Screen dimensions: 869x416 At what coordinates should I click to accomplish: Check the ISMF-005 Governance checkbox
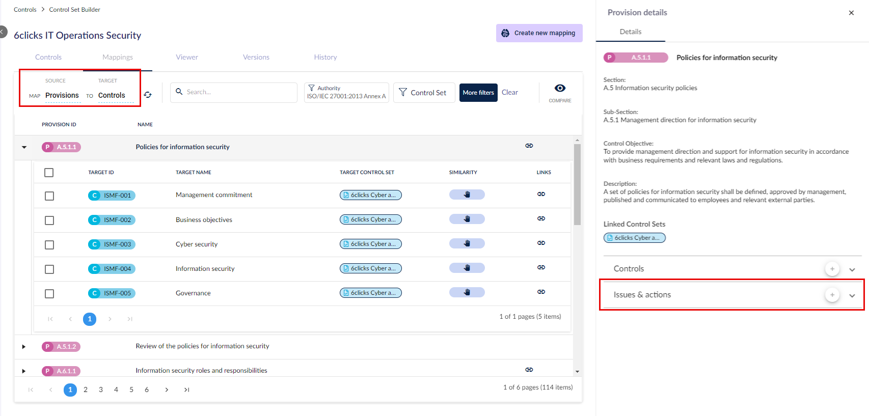pyautogui.click(x=49, y=294)
